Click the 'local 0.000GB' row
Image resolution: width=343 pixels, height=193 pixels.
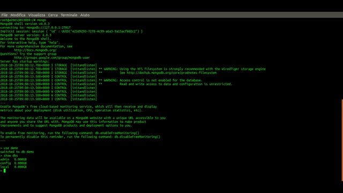pyautogui.click(x=13, y=167)
